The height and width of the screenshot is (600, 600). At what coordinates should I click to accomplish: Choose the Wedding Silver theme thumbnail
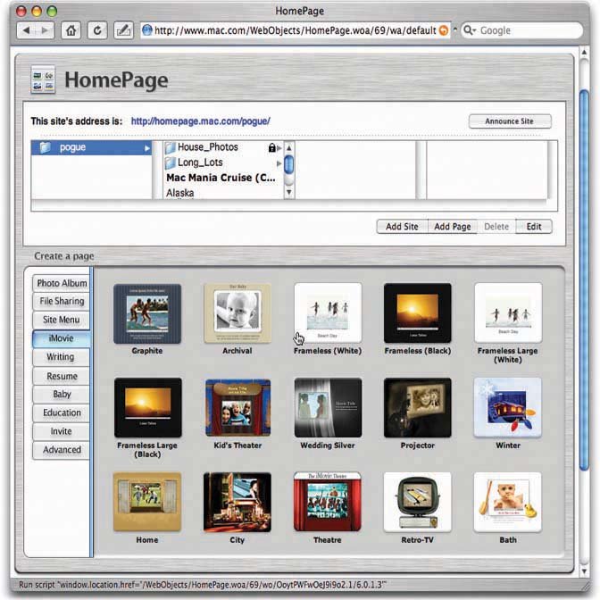pyautogui.click(x=328, y=407)
